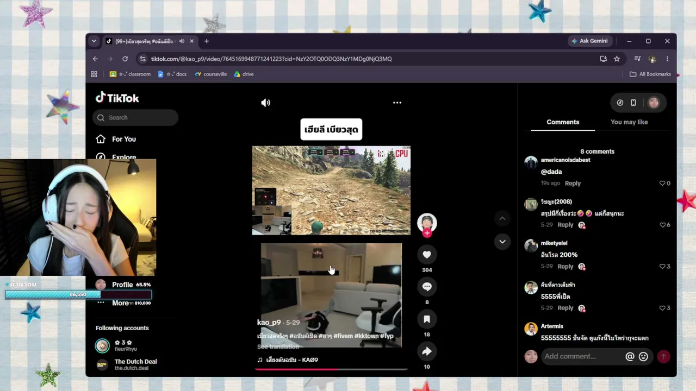Open the Chrome profile avatar
This screenshot has height=391, width=696.
click(x=652, y=59)
